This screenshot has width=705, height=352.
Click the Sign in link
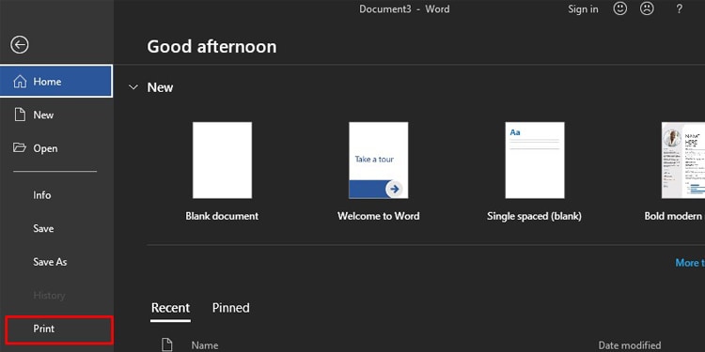point(583,9)
